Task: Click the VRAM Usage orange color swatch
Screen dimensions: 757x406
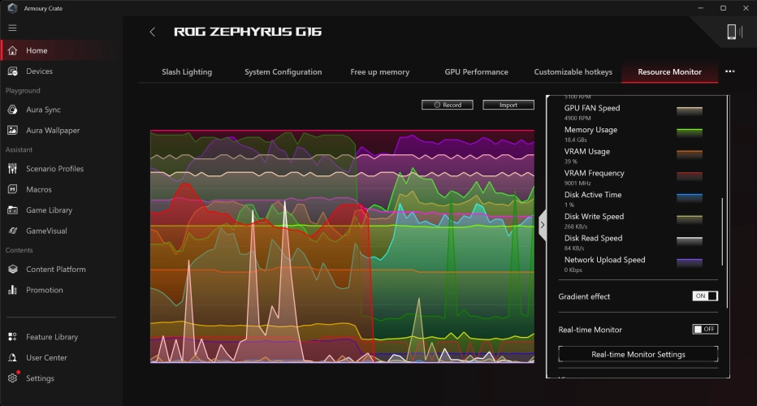Action: coord(690,154)
